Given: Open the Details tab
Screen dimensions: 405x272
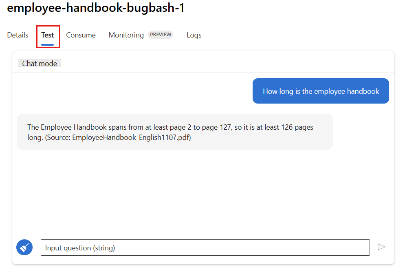Looking at the screenshot, I should point(18,35).
